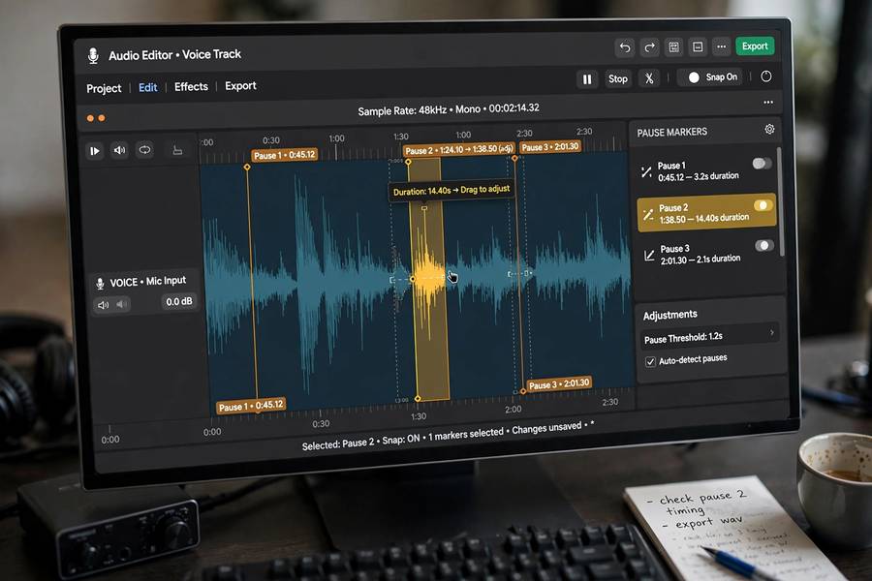Pause playback with the pause button
872x581 pixels.
click(x=587, y=79)
